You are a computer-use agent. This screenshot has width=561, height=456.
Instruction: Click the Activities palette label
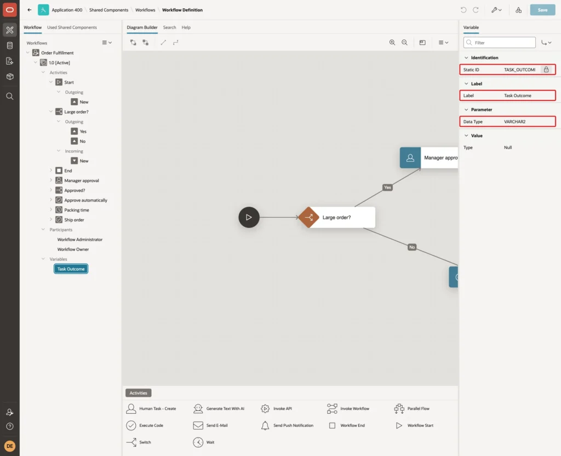(x=139, y=393)
